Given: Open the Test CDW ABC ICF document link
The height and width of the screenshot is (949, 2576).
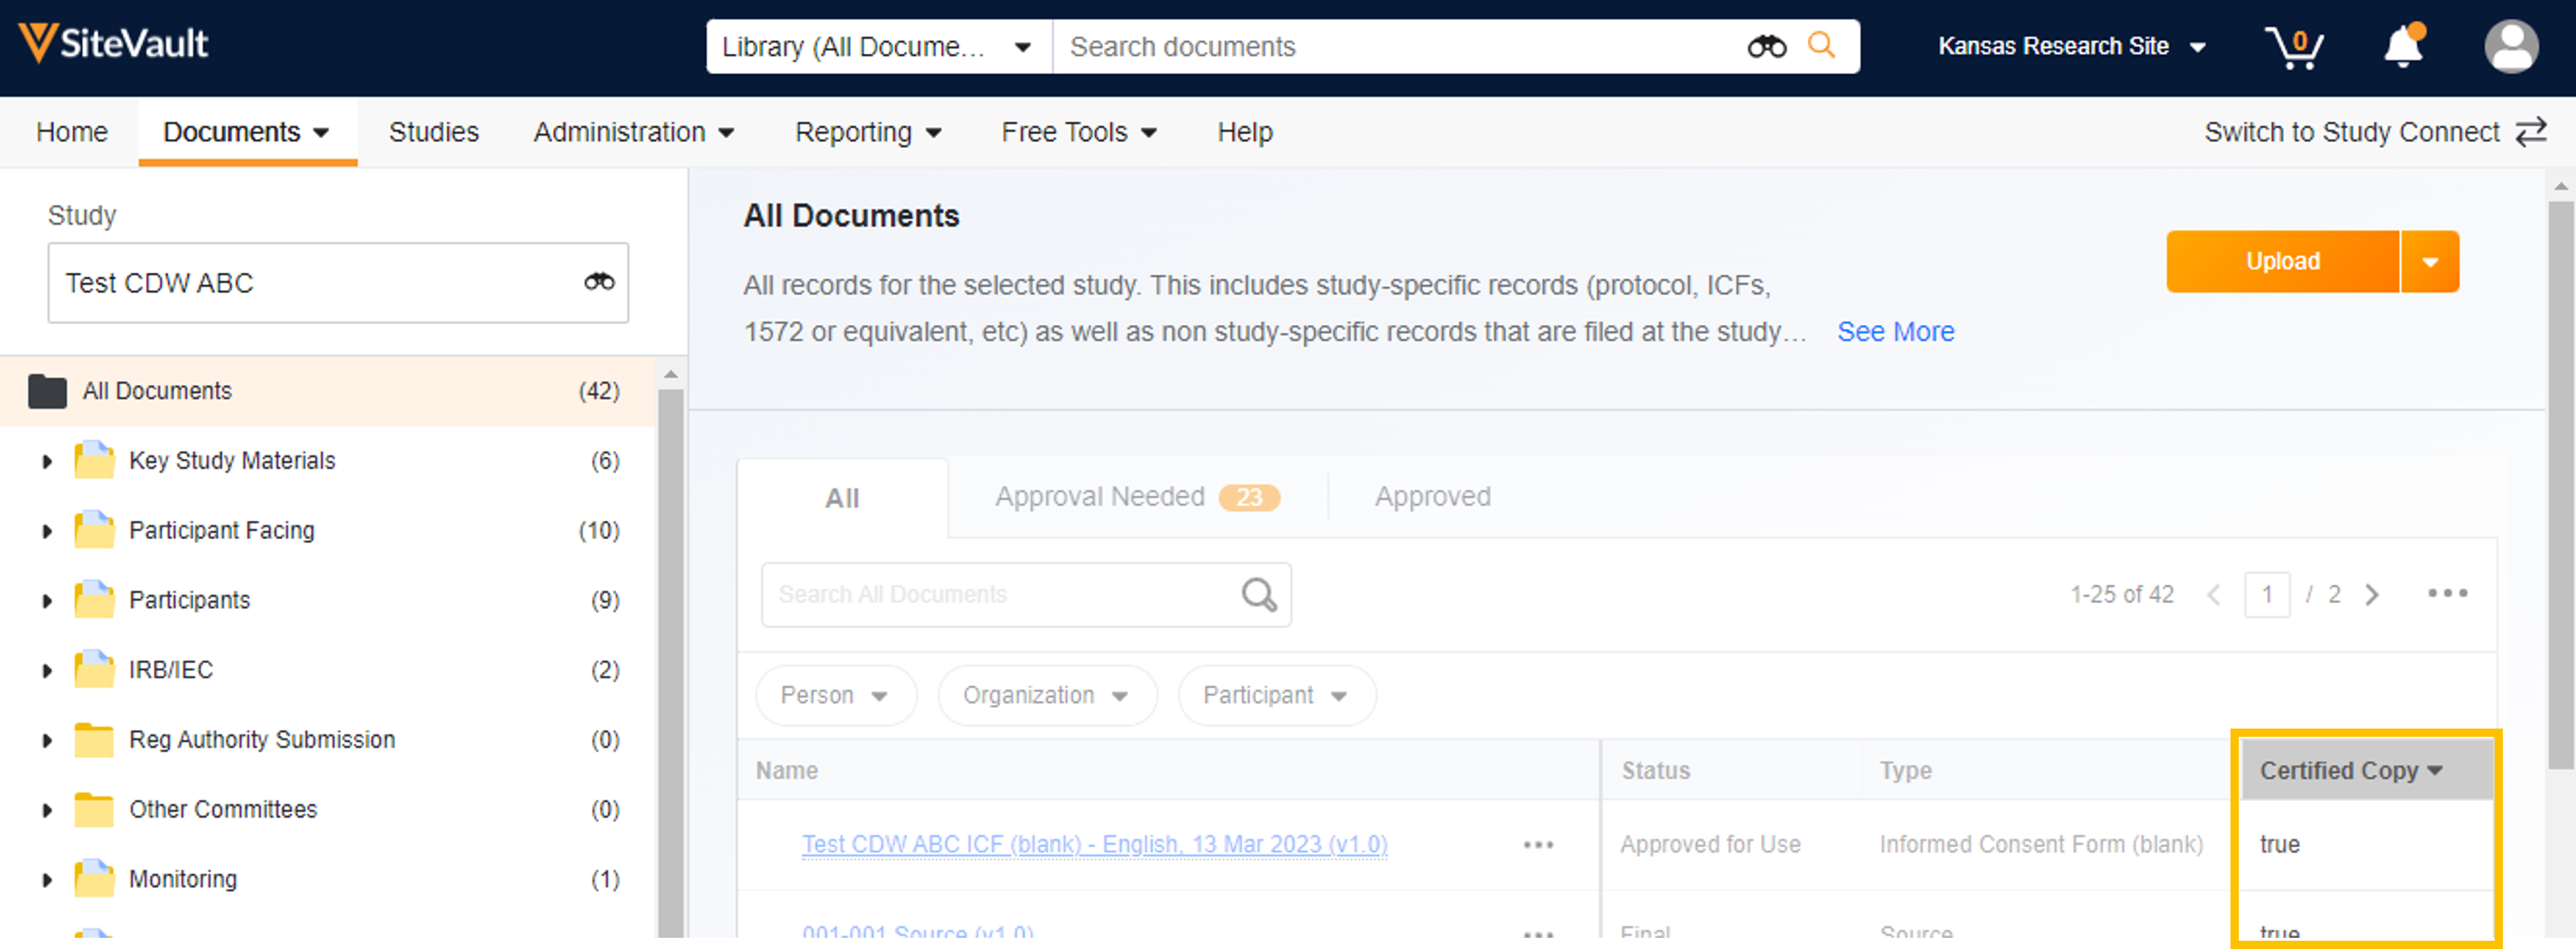Looking at the screenshot, I should (1094, 844).
